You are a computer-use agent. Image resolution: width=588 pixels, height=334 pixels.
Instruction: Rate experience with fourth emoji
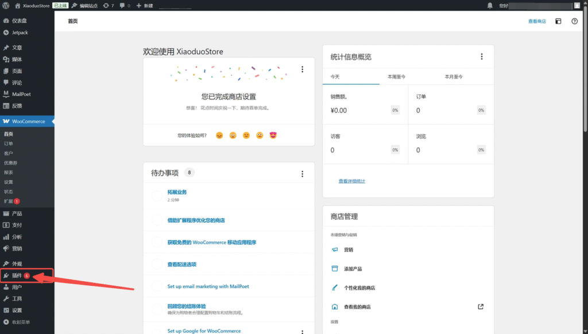(260, 135)
